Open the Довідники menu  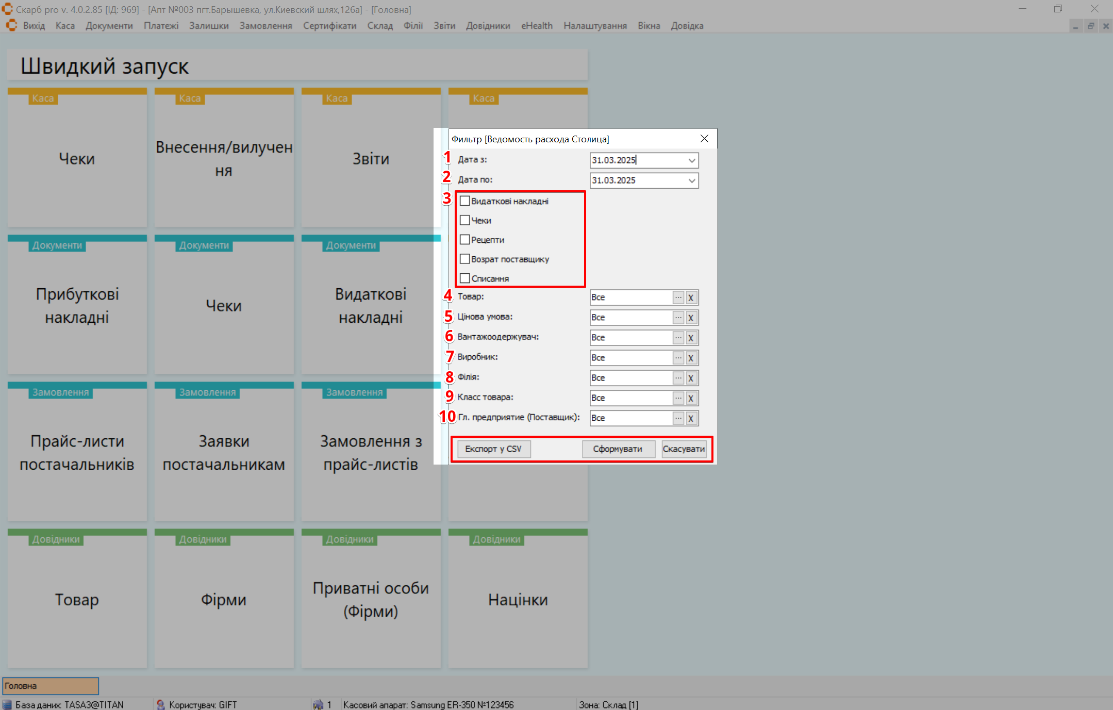pos(488,26)
